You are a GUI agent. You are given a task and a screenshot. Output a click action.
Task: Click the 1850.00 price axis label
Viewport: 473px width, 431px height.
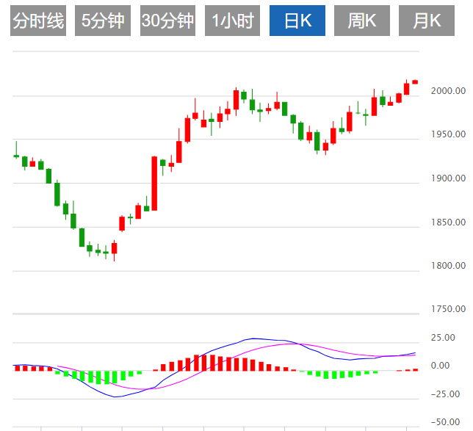click(448, 222)
